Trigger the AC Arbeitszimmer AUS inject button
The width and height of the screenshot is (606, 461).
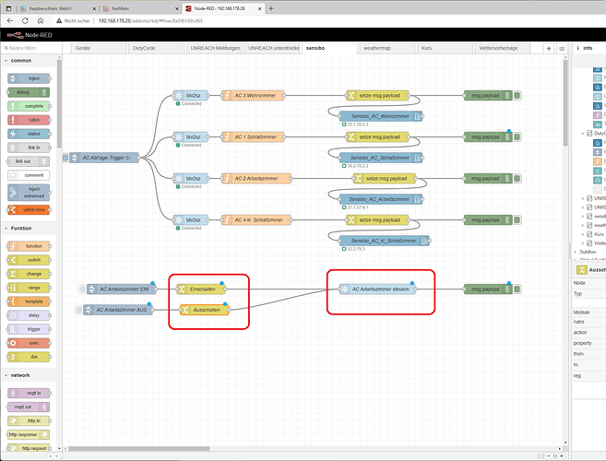(x=78, y=310)
